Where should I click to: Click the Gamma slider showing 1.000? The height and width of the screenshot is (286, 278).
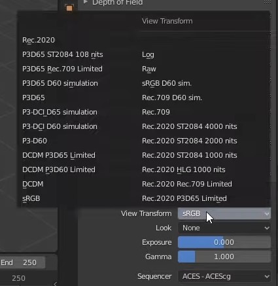[224, 257]
